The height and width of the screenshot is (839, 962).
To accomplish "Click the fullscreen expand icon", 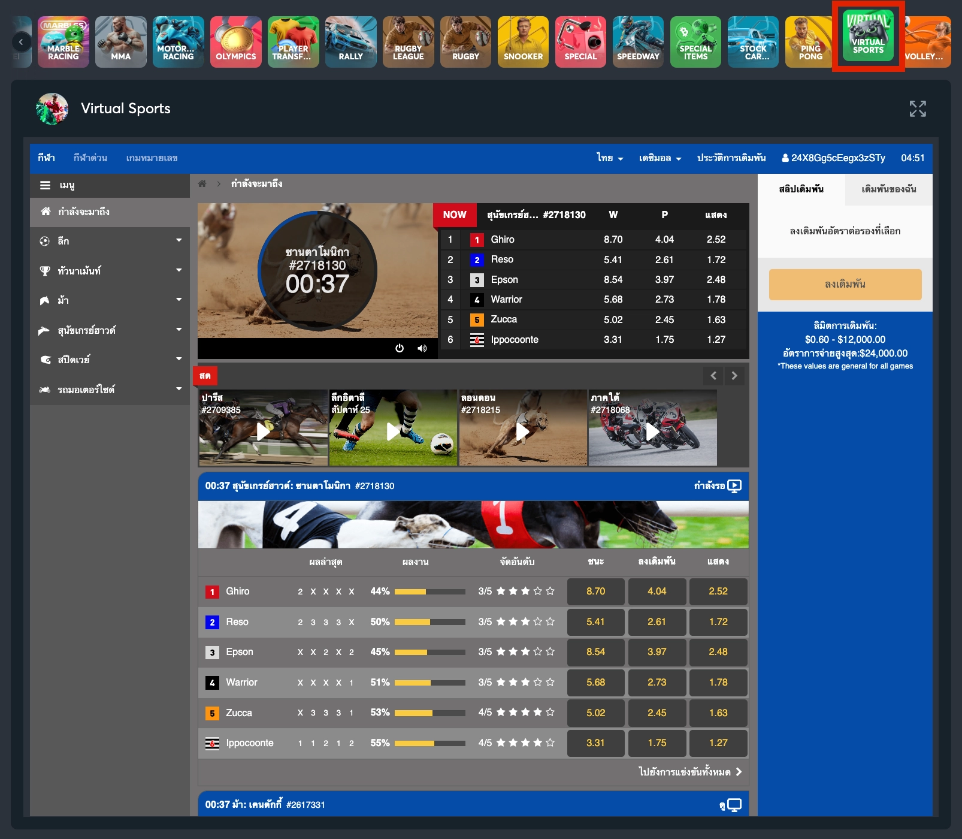I will coord(917,108).
